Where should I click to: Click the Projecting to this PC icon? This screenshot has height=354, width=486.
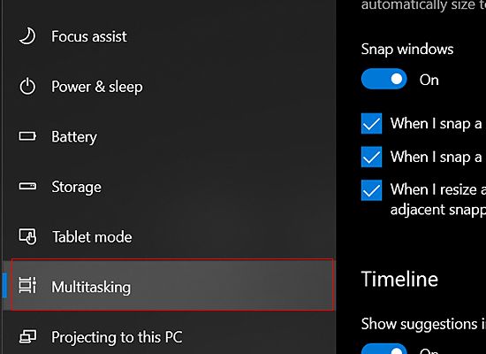27,337
